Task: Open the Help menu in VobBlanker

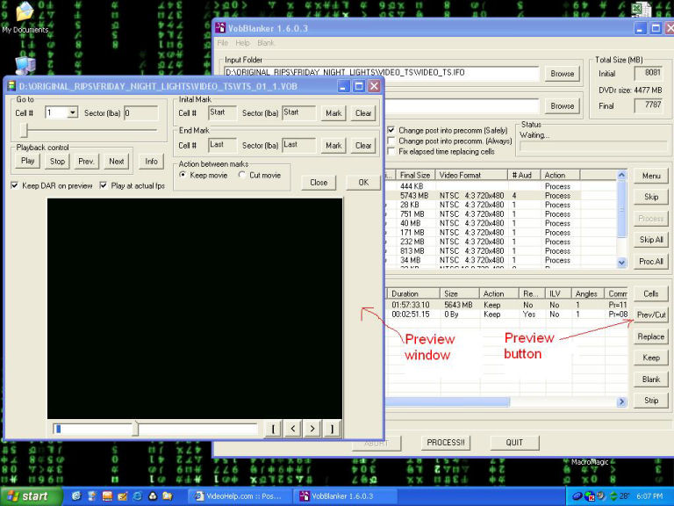Action: click(x=243, y=43)
